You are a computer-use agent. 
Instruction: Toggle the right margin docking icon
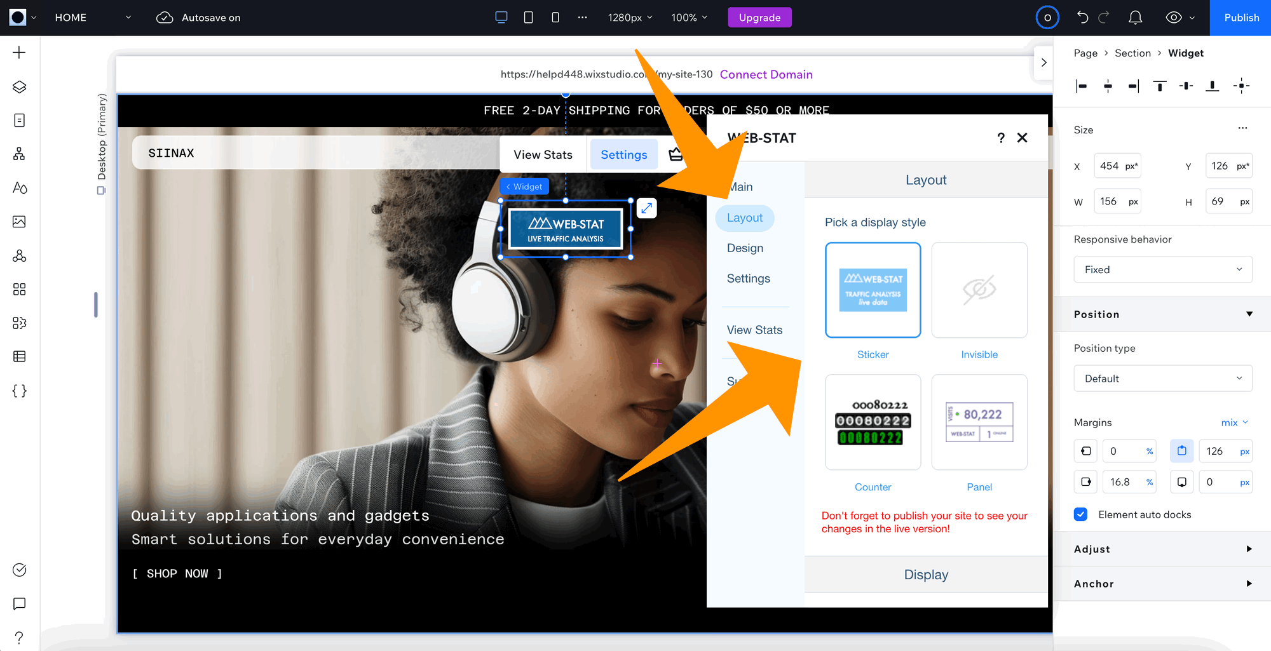coord(1085,482)
